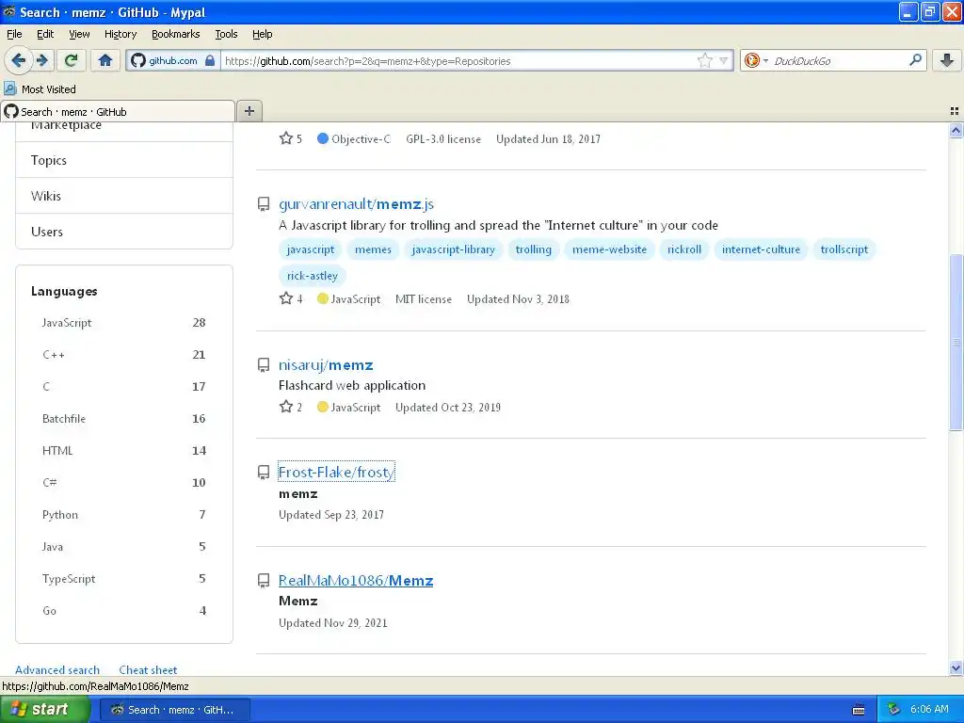Filter by JavaScript language
The width and height of the screenshot is (964, 723).
pyautogui.click(x=123, y=322)
